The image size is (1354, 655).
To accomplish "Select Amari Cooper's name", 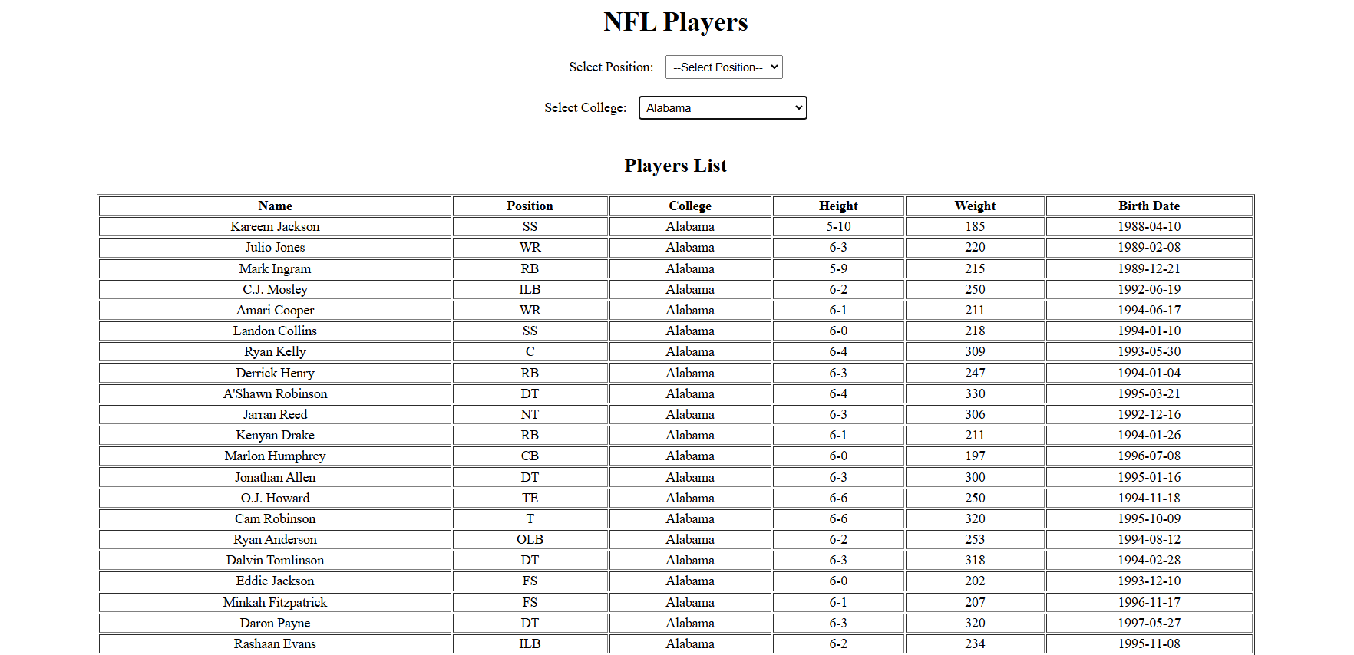I will [275, 310].
